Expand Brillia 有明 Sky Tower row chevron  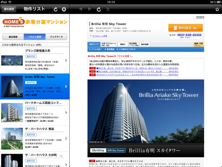(66, 86)
